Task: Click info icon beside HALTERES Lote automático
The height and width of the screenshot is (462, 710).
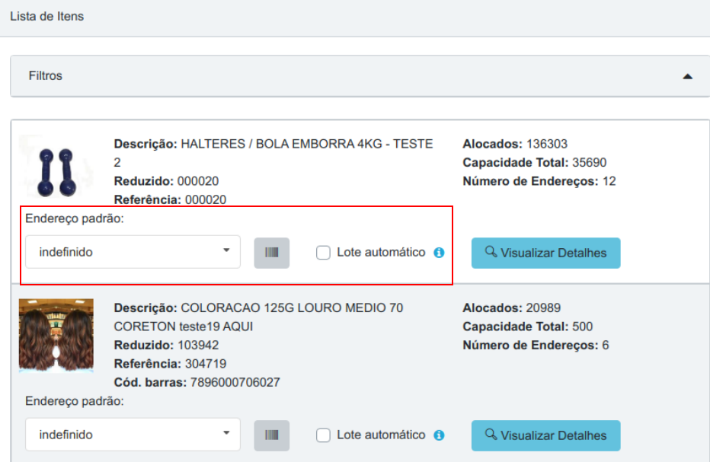Action: [x=439, y=253]
